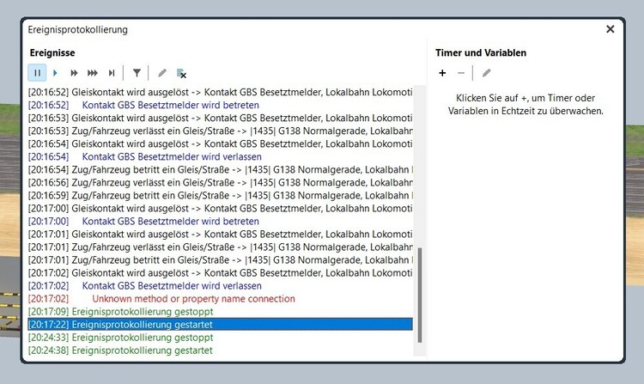Screen dimensions: 644x384
Task: Select '[20:17:00] Gleiskontakt wird ausgelöst' row
Action: [220, 208]
